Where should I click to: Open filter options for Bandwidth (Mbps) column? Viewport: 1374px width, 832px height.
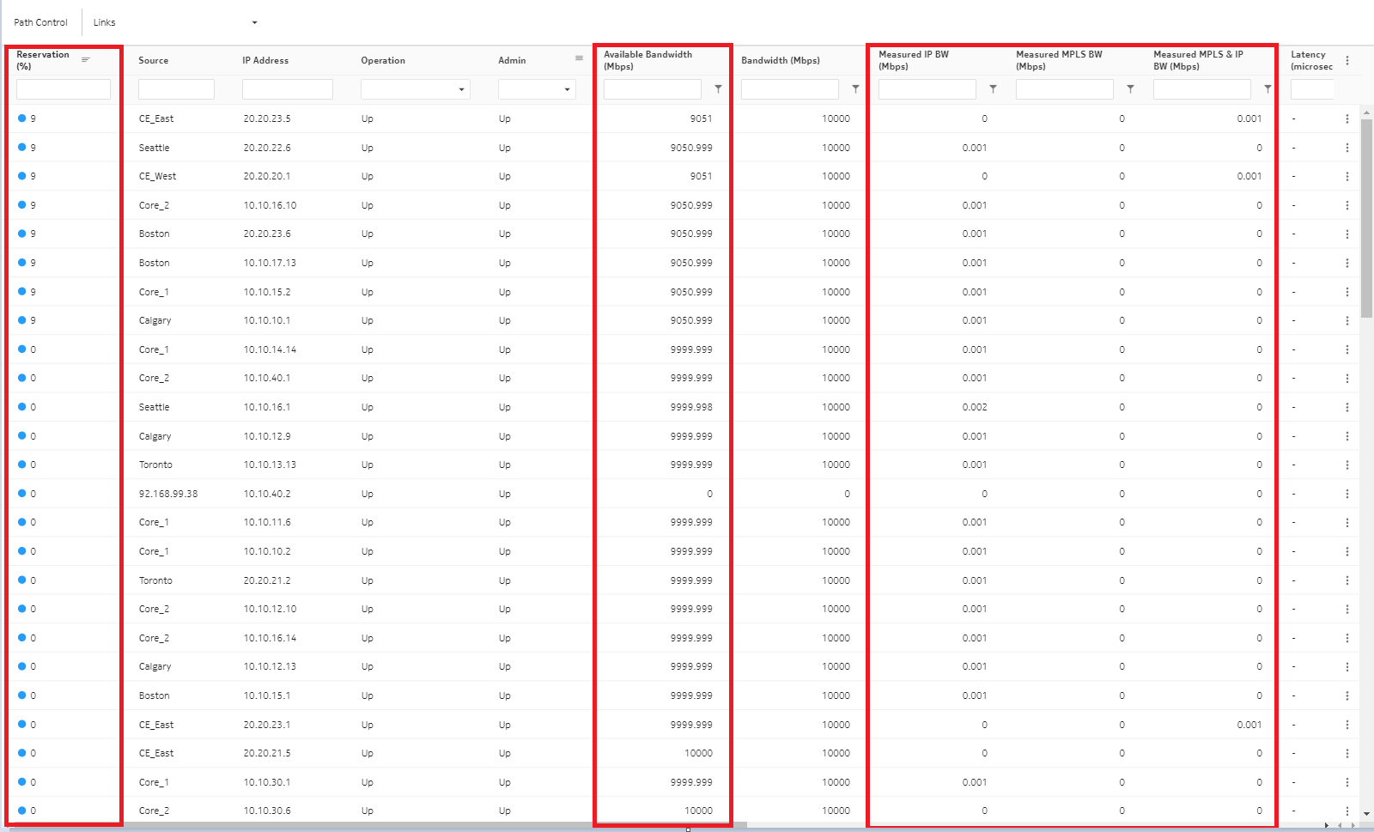pos(855,88)
